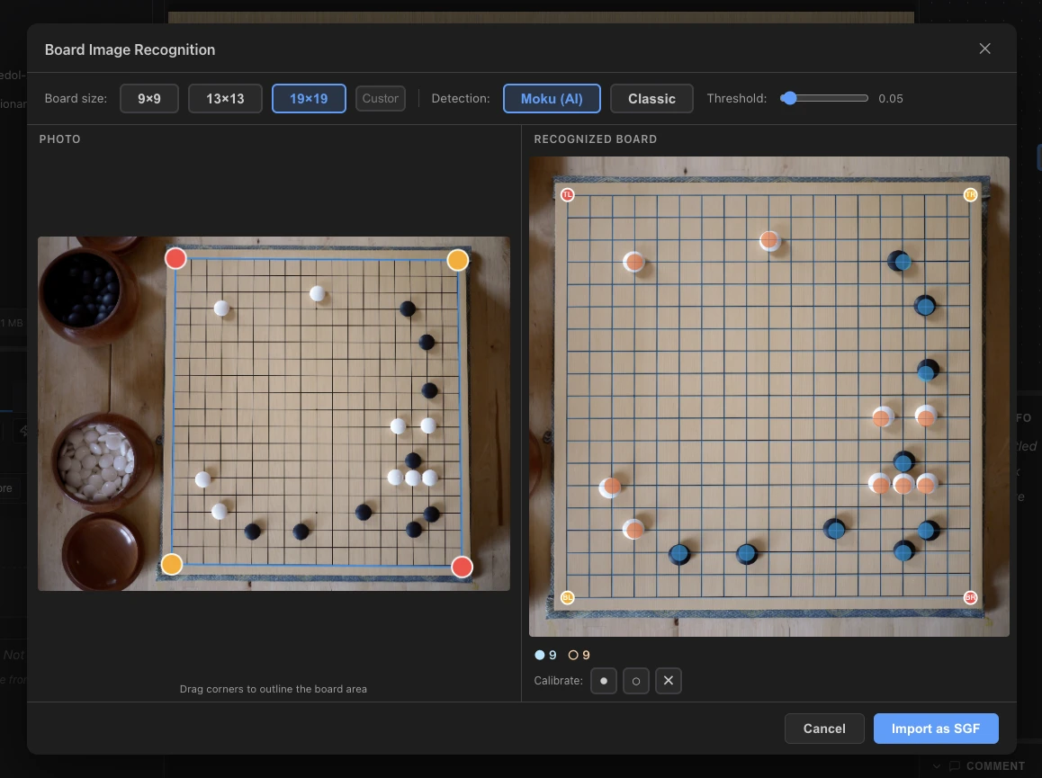Switch detection to Classic mode
Viewport: 1042px width, 778px height.
click(x=651, y=98)
